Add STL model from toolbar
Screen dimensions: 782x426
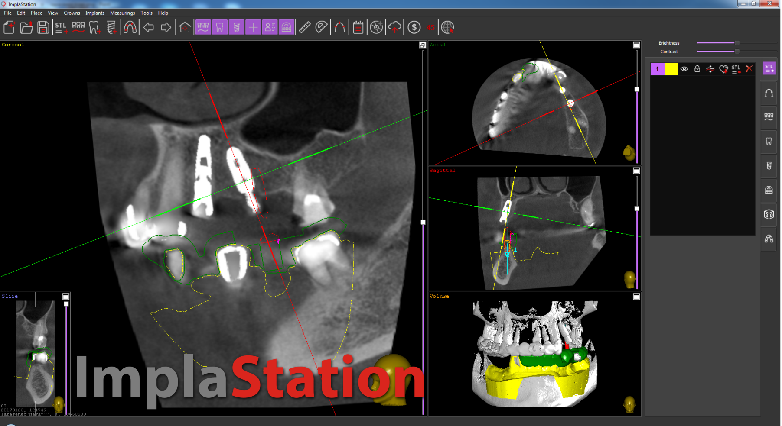(61, 28)
